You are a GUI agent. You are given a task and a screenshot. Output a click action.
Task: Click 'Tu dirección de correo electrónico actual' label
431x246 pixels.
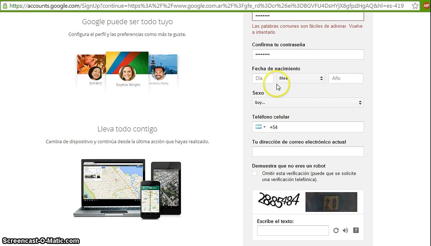pyautogui.click(x=299, y=142)
